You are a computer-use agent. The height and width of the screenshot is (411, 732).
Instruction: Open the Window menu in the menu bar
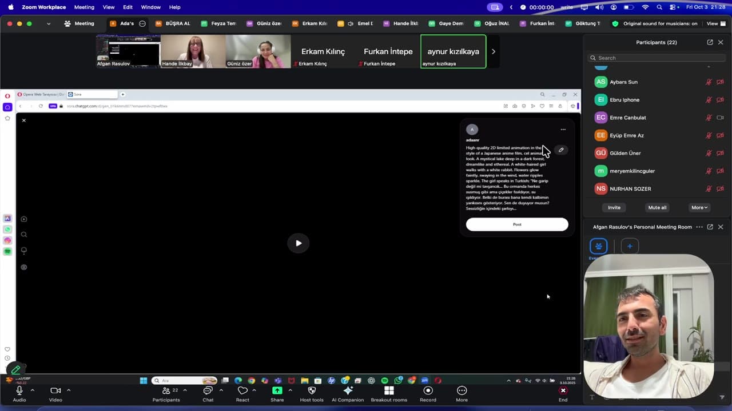coord(151,7)
